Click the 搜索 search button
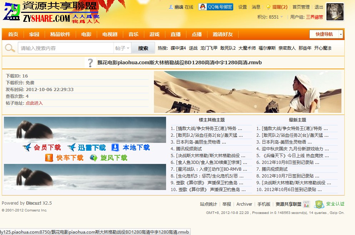The image size is (355, 235). [143, 48]
